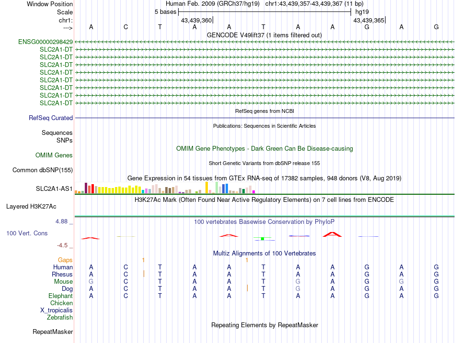Click the orange insertion bar in Dog row
Viewport: 455px width, 343px height.
(x=247, y=288)
